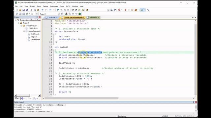The height and width of the screenshot is (118, 211).
Task: Collapse the Target 1 tree node
Action: pos(18,23)
